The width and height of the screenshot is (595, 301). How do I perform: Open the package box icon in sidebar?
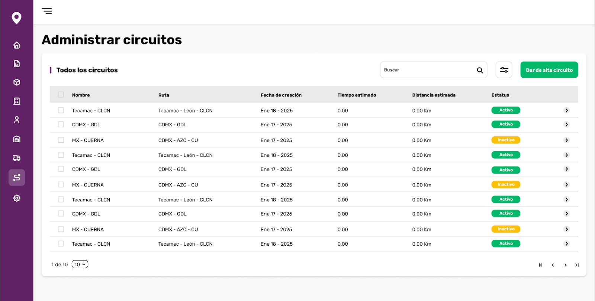point(17,82)
